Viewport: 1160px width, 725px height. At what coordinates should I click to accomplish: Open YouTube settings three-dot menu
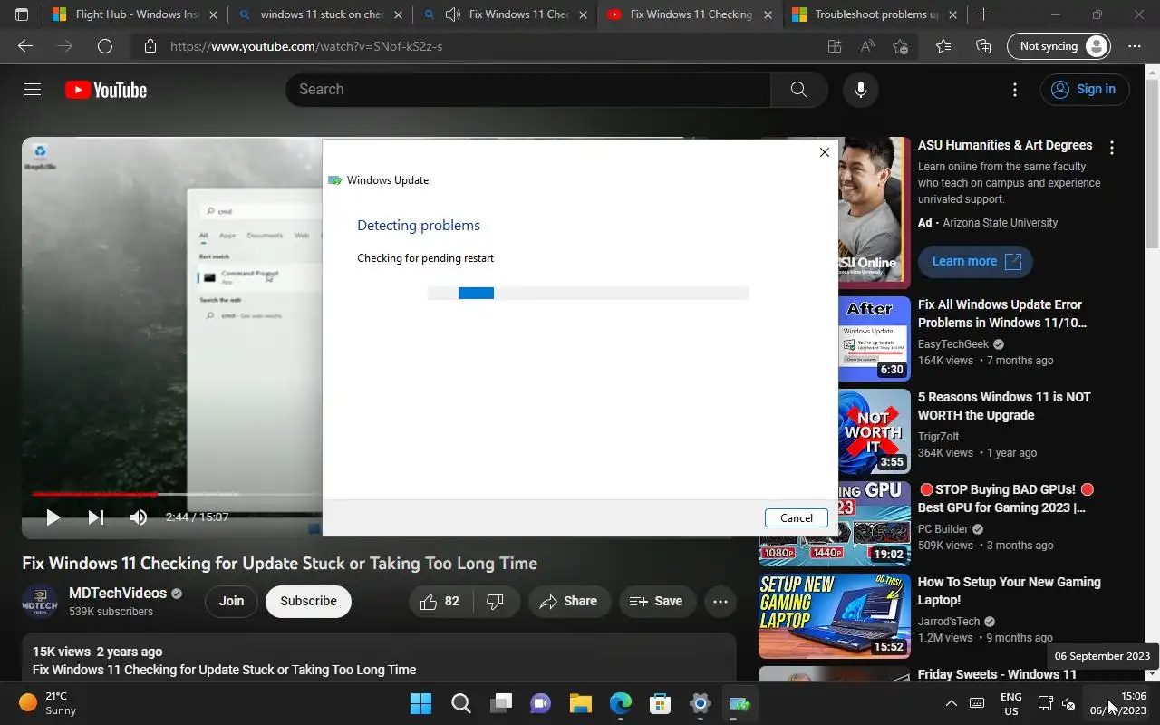coord(1015,90)
